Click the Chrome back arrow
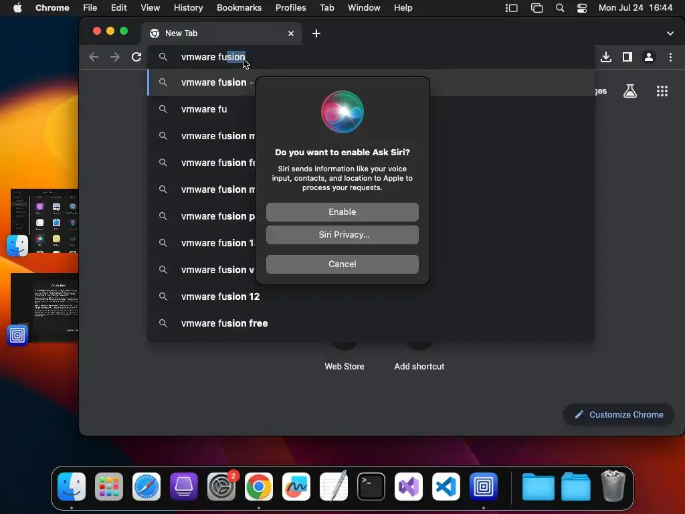 pos(94,57)
